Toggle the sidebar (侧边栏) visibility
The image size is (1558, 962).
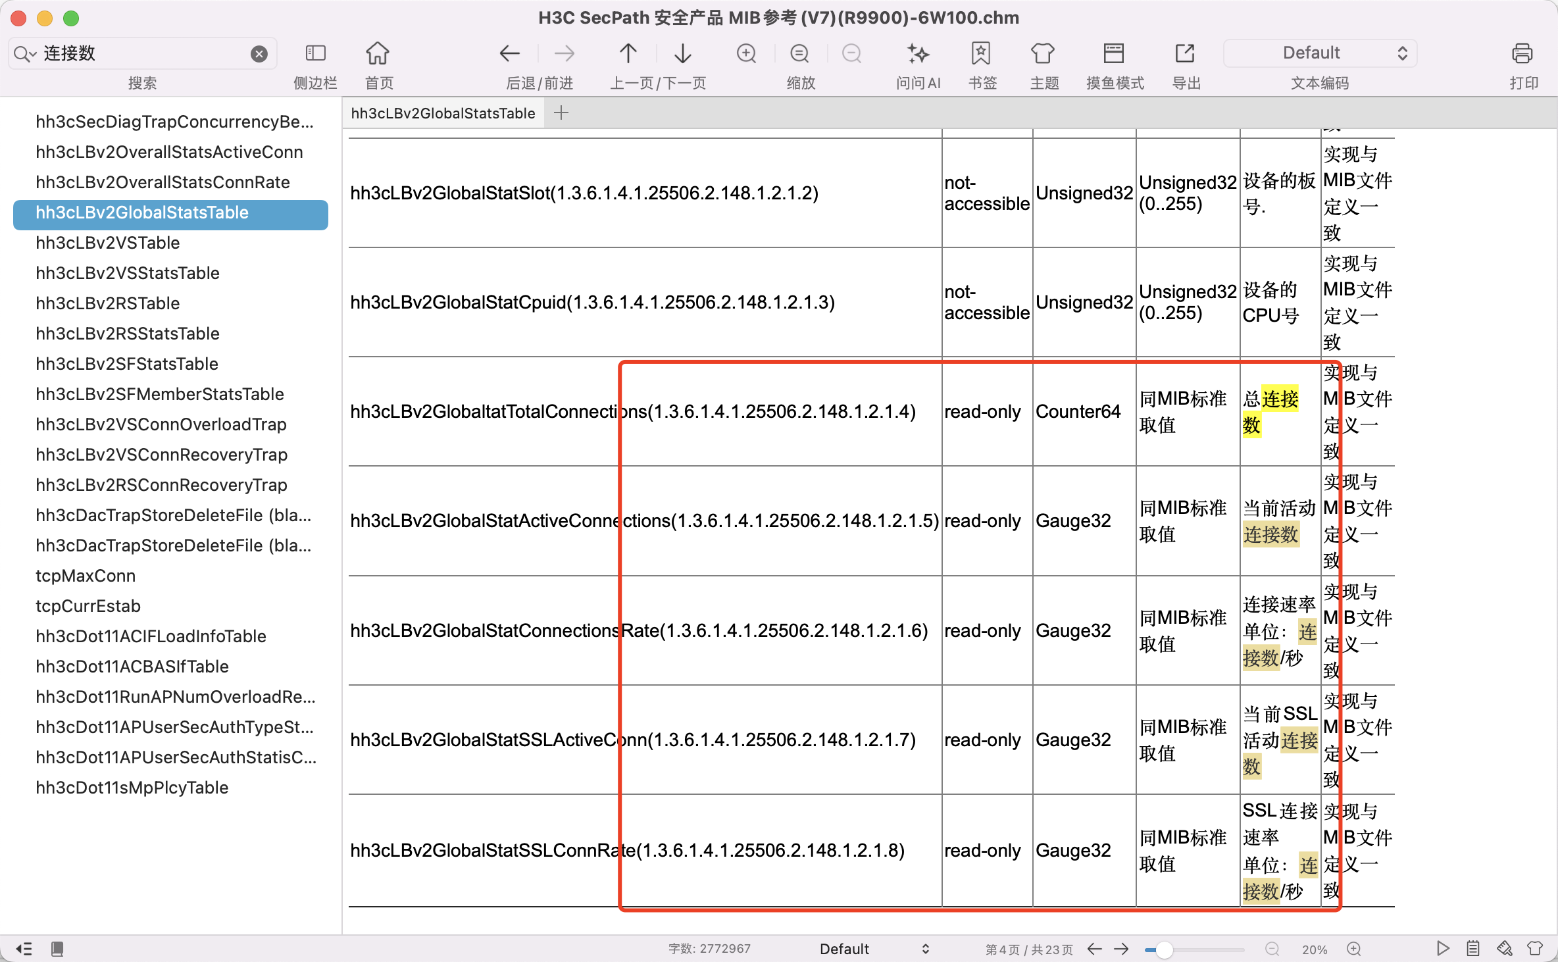pos(316,53)
